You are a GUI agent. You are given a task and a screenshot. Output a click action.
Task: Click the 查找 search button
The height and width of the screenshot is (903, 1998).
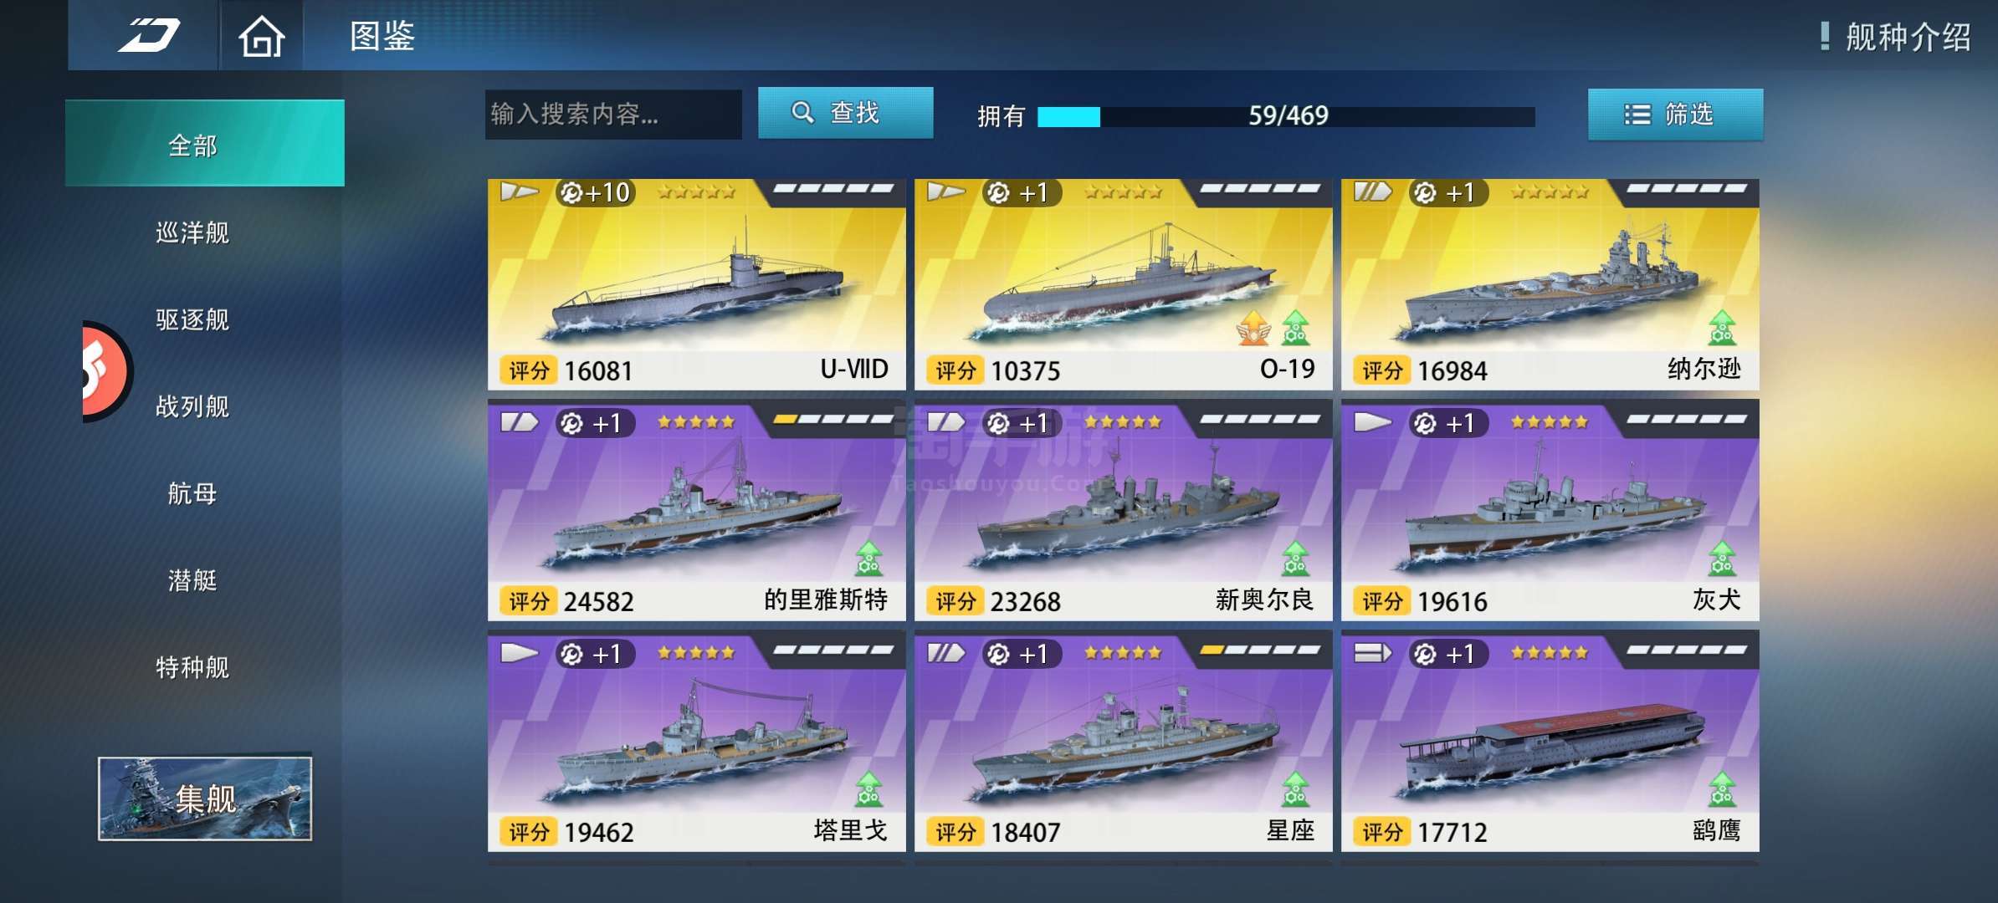coord(845,113)
